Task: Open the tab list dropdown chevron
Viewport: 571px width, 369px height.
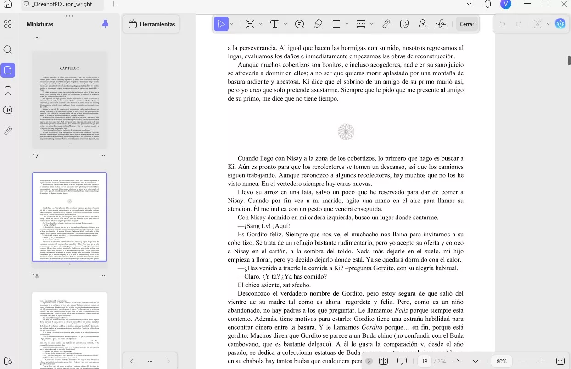Action: 469,4
